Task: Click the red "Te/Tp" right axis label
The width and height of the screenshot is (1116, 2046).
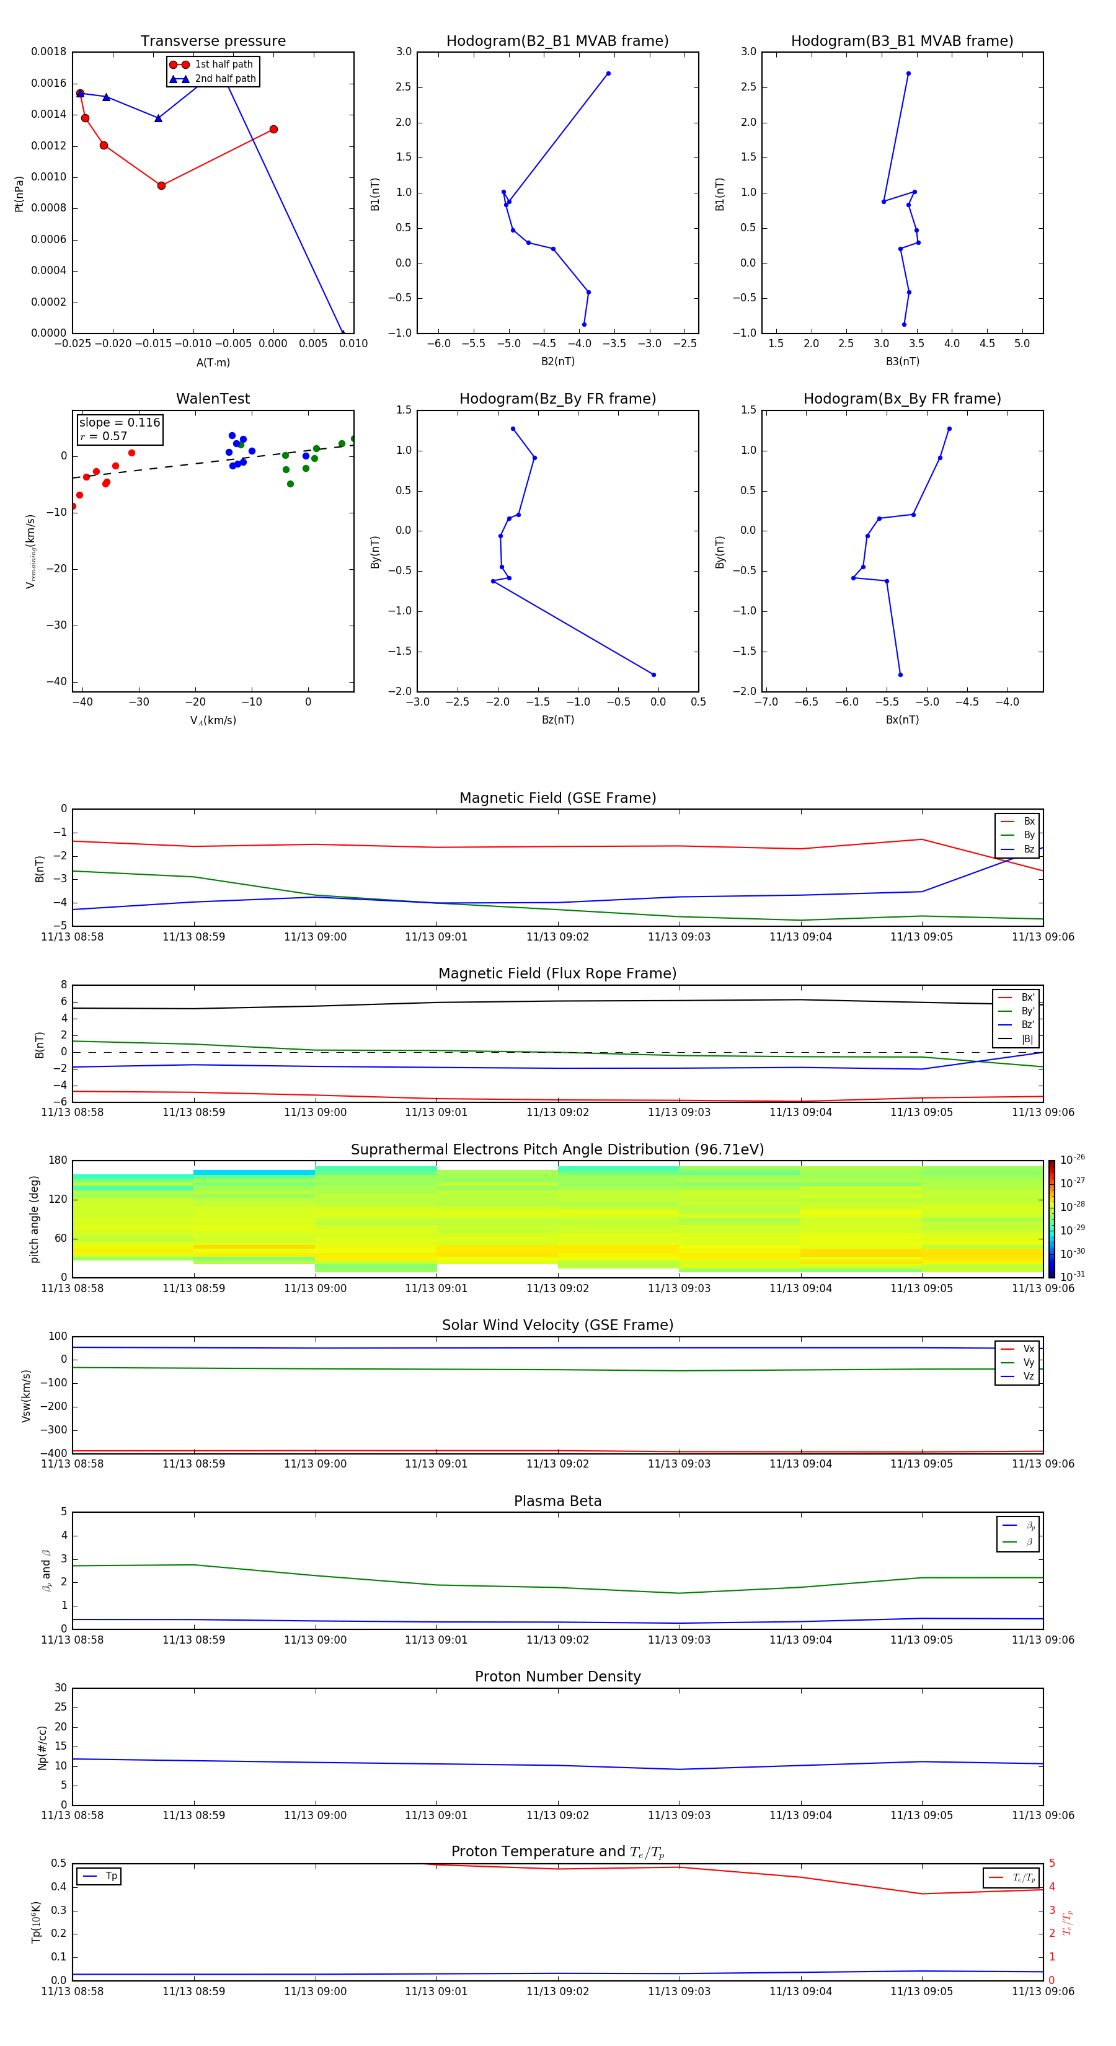Action: click(x=1067, y=1922)
